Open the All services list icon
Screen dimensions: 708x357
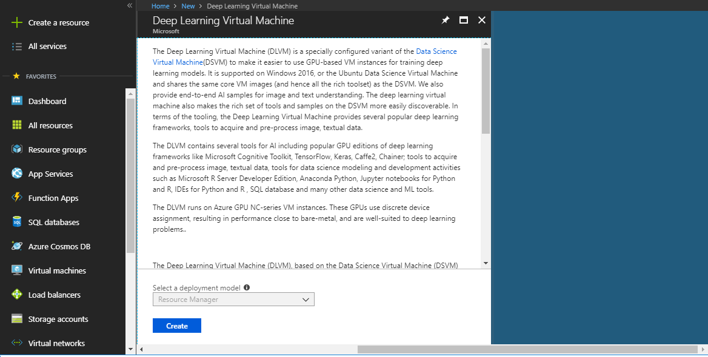[x=17, y=47]
